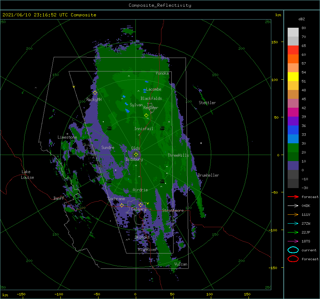The image size is (320, 299).
Task: Click the Vulcan label
Action: 181,264
